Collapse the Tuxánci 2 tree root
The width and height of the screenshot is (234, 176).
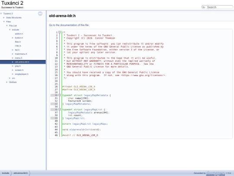[x=1, y=13]
